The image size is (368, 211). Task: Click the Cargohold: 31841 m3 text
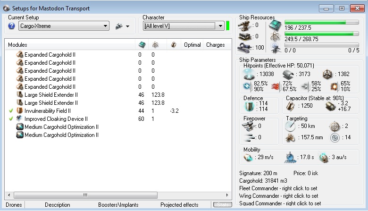[263, 181]
